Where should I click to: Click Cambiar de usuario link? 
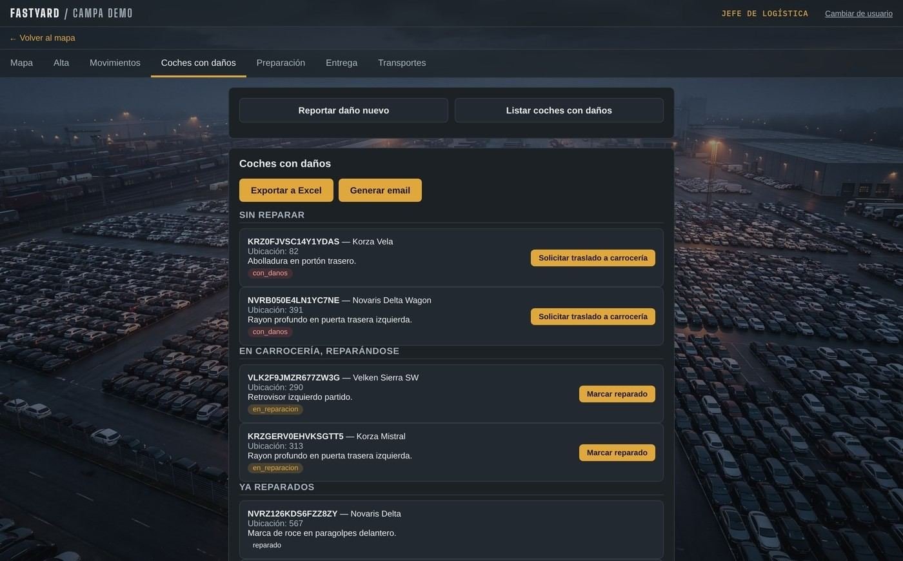(x=858, y=14)
